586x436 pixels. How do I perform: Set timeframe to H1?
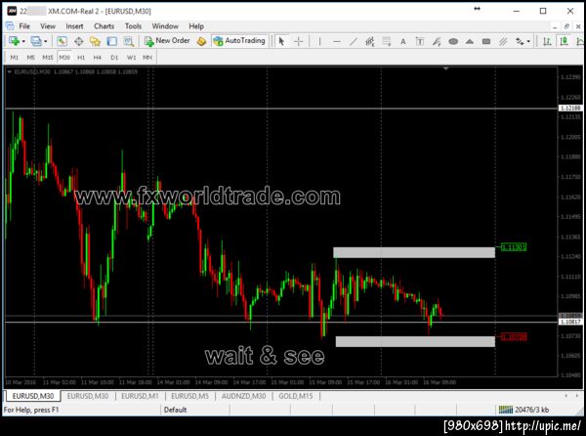coord(81,58)
